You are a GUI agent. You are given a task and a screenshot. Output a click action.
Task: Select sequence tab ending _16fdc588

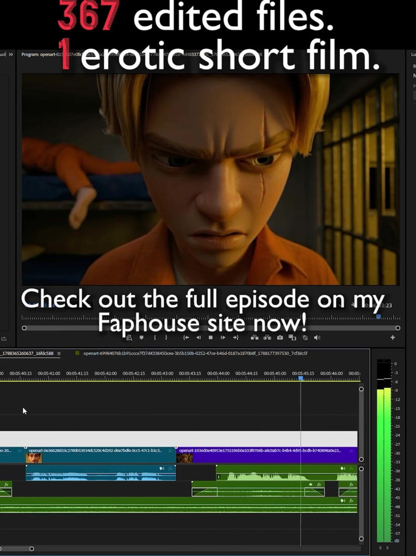pos(27,353)
